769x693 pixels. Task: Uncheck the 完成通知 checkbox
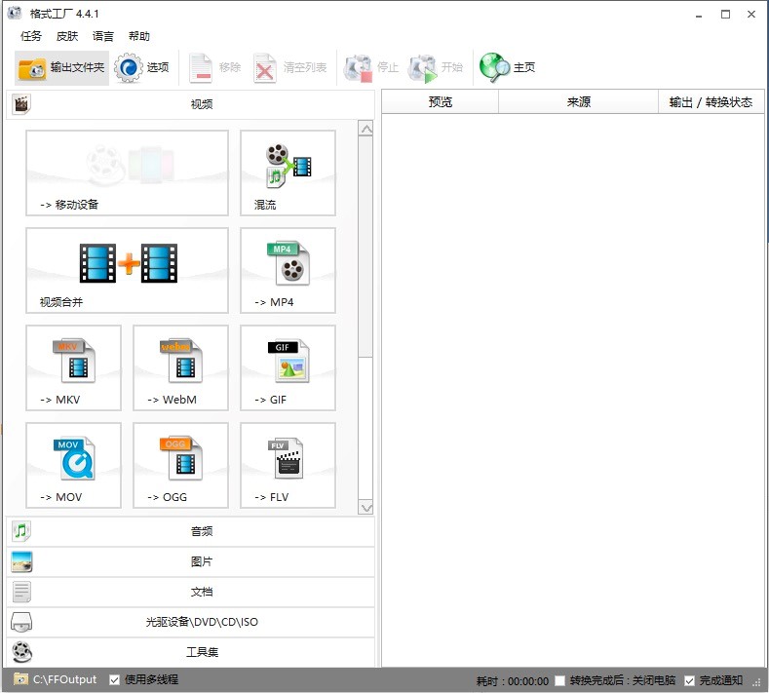pyautogui.click(x=690, y=680)
